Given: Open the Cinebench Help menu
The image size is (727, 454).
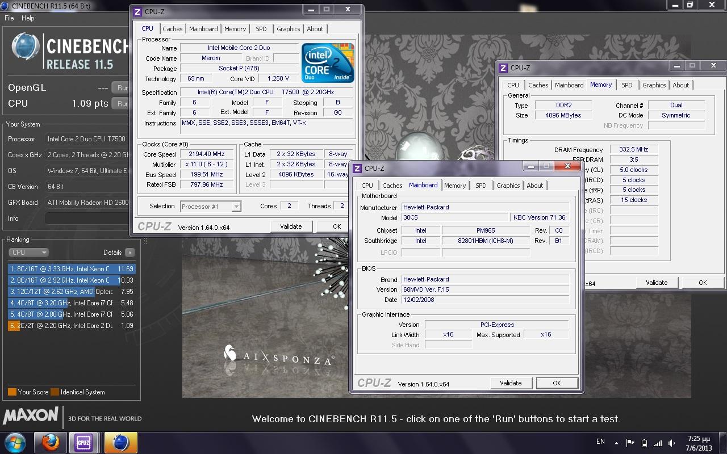Looking at the screenshot, I should click(28, 18).
